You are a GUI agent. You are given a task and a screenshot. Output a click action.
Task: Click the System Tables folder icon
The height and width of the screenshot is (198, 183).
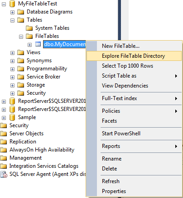(29, 28)
